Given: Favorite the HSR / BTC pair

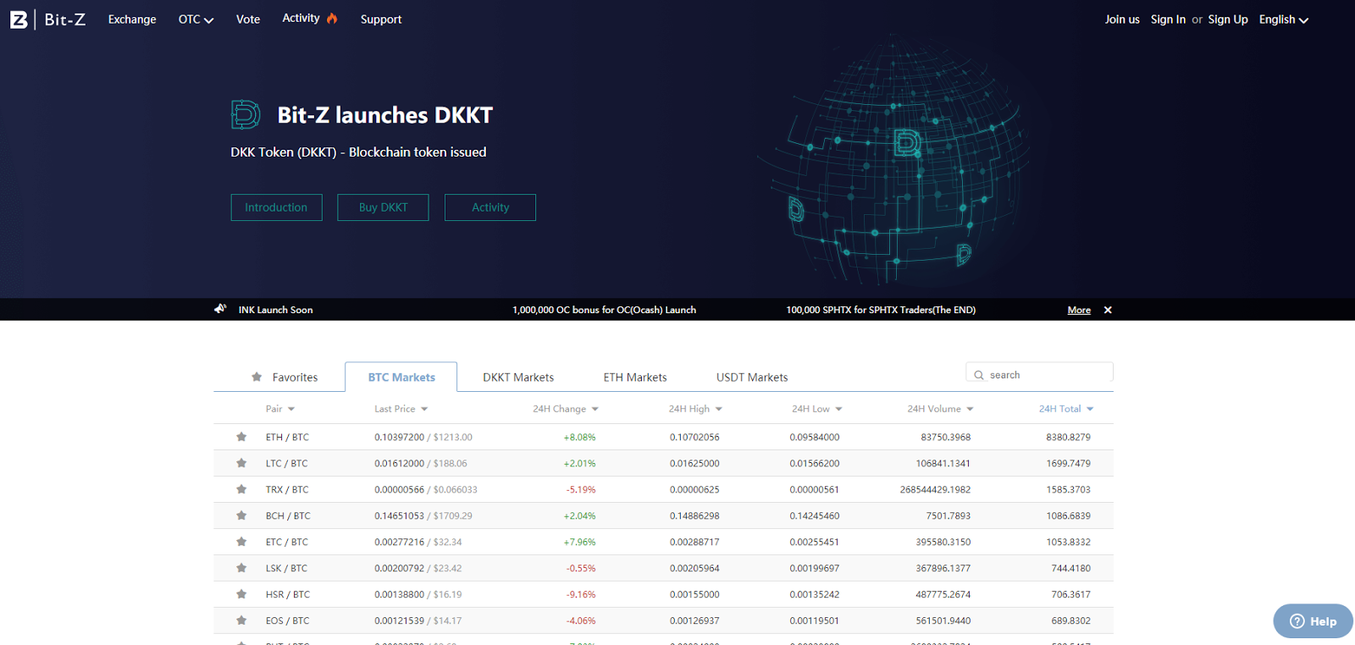Looking at the screenshot, I should point(241,594).
